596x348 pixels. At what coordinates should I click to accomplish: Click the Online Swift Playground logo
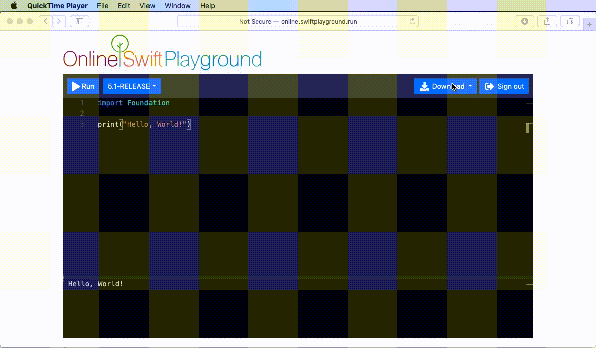point(162,53)
